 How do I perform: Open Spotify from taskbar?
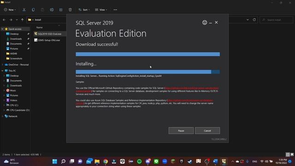[139, 161]
